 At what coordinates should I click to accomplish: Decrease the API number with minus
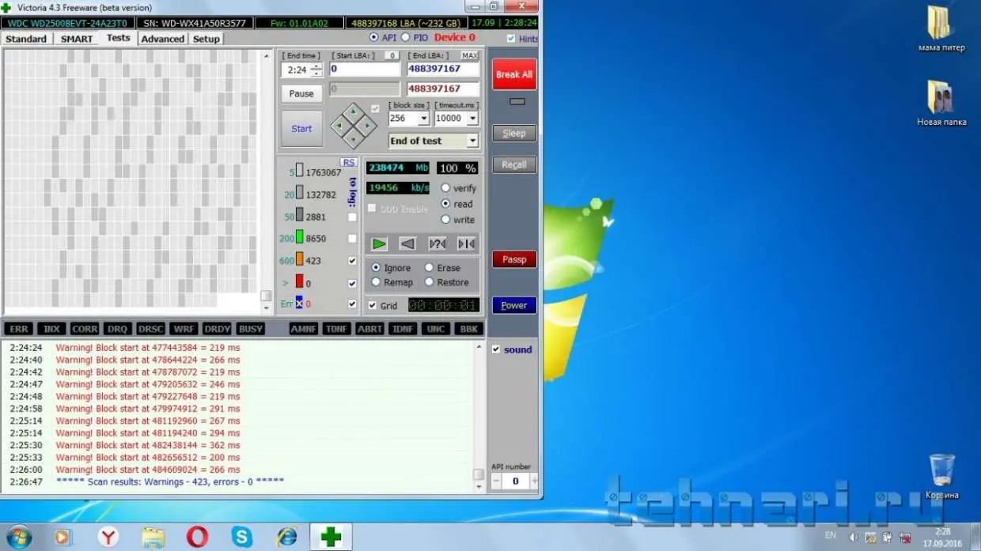pos(495,481)
